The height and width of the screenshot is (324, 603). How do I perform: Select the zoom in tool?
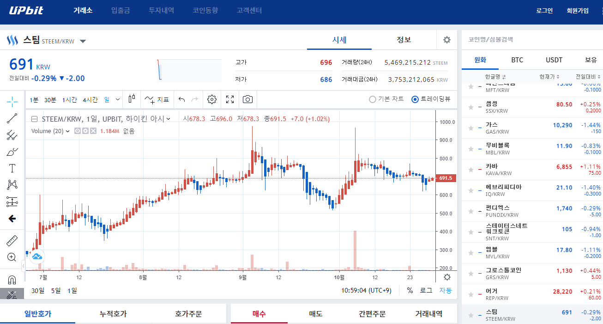(x=12, y=257)
